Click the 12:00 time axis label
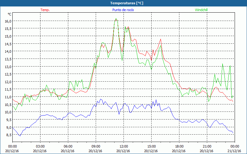247x154 pixels. 124,147
